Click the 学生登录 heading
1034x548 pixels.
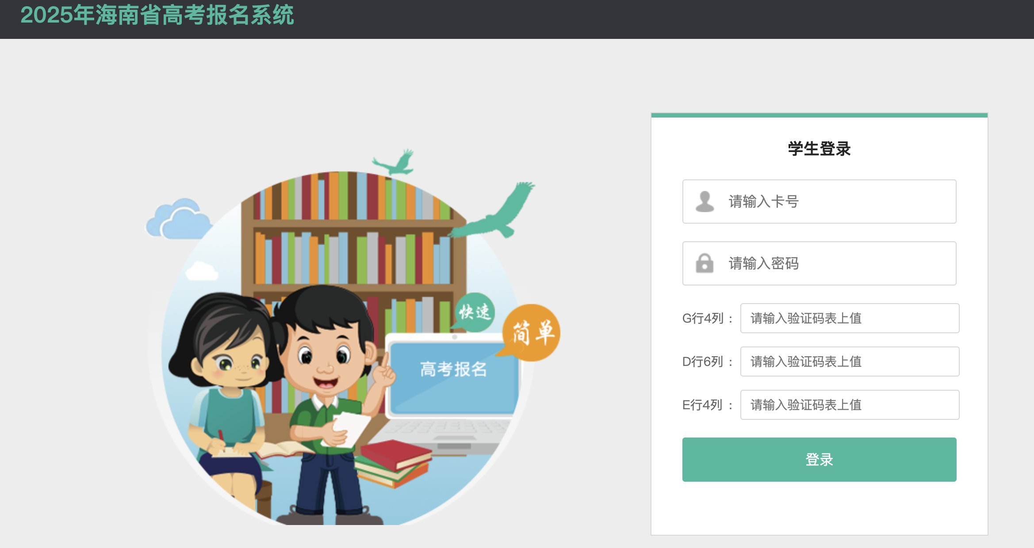click(819, 148)
